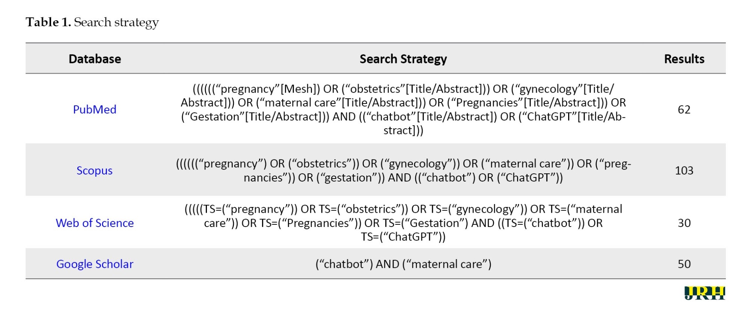Click the Database column header
751x329 pixels.
(95, 59)
